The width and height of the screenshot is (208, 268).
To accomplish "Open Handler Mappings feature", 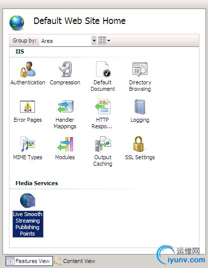I will tap(65, 106).
